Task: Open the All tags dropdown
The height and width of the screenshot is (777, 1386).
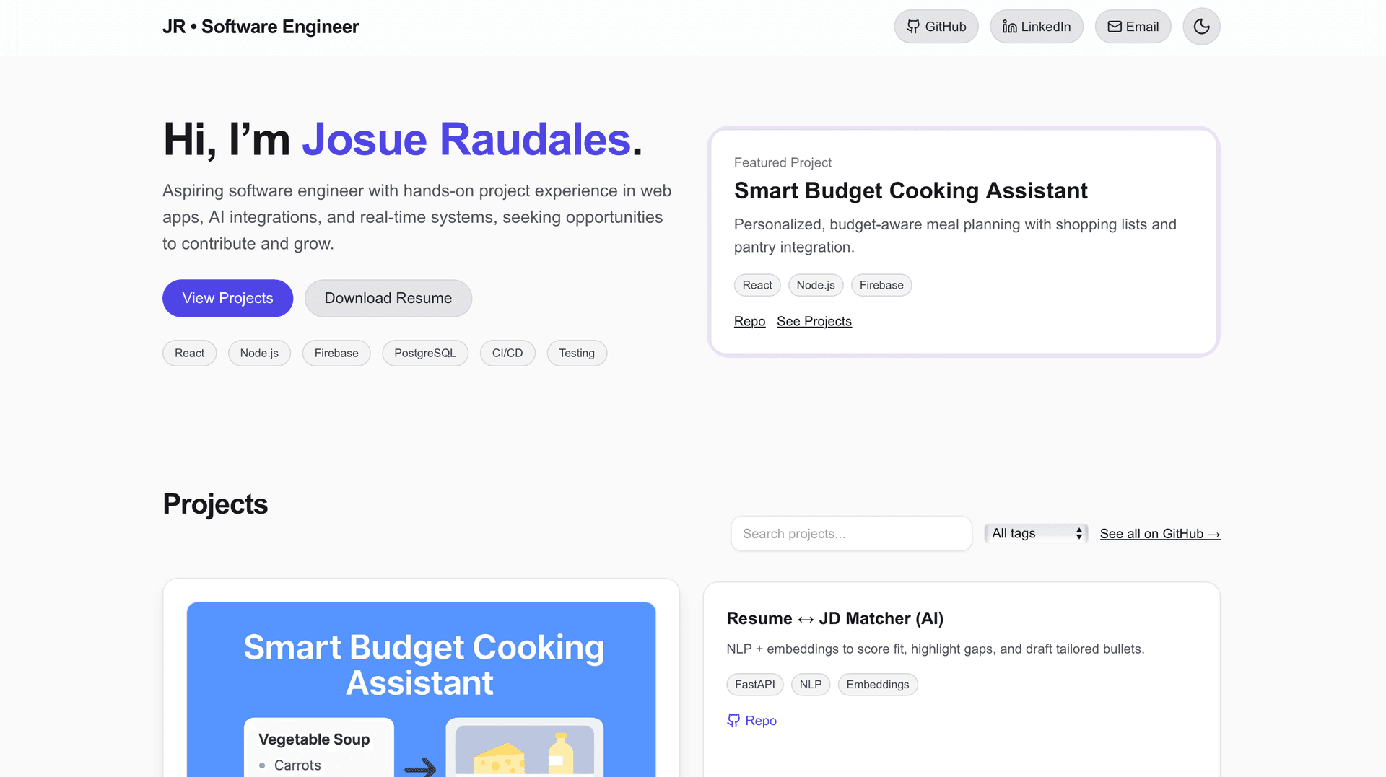Action: pyautogui.click(x=1036, y=533)
